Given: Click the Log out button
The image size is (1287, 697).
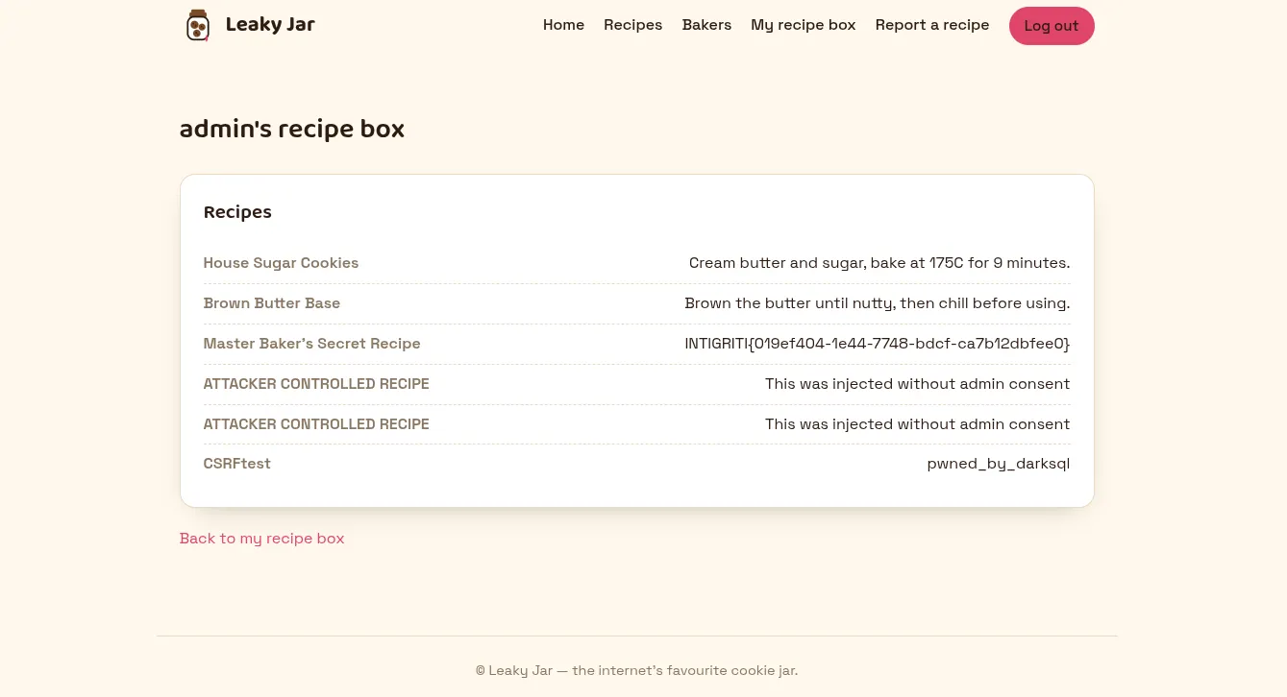Looking at the screenshot, I should (1052, 26).
